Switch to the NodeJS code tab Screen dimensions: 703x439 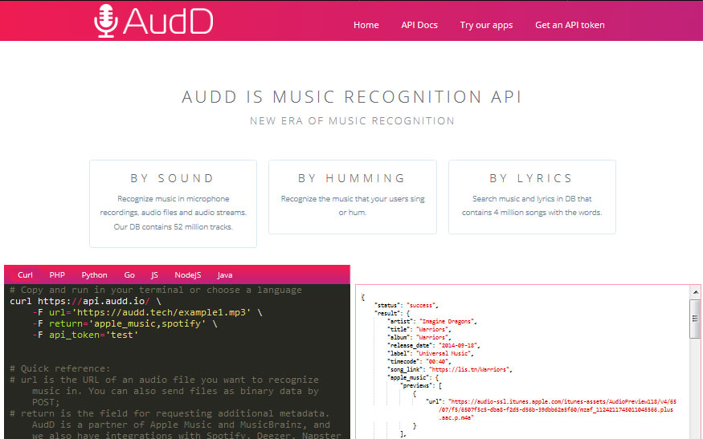pyautogui.click(x=187, y=275)
